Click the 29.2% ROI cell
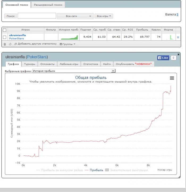The image size is (186, 192). [x=128, y=37]
